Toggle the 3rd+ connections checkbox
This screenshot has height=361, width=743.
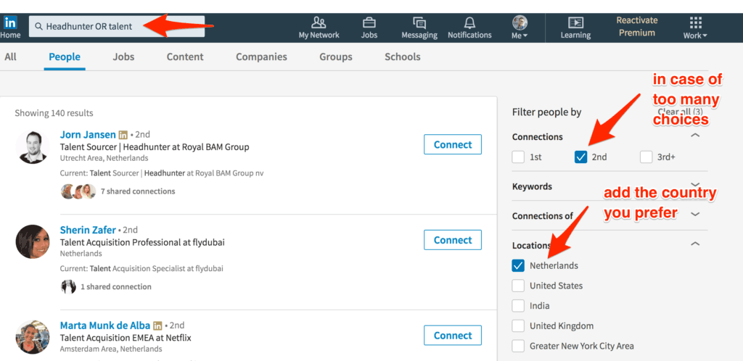[646, 157]
